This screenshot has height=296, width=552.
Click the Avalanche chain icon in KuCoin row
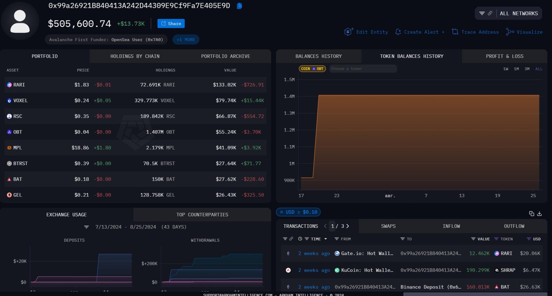[288, 270]
